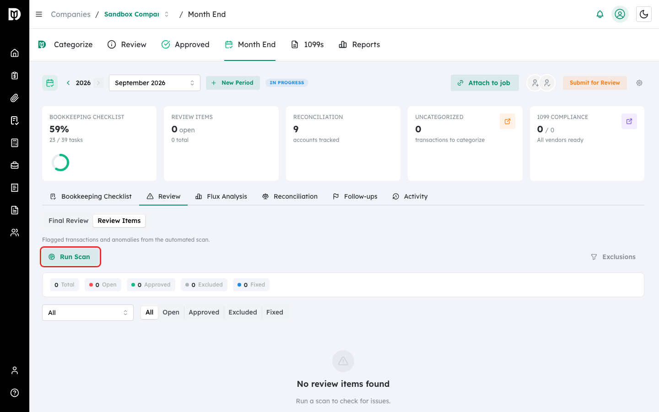This screenshot has width=659, height=412.
Task: Click the reviewer person-check icon
Action: pyautogui.click(x=547, y=83)
